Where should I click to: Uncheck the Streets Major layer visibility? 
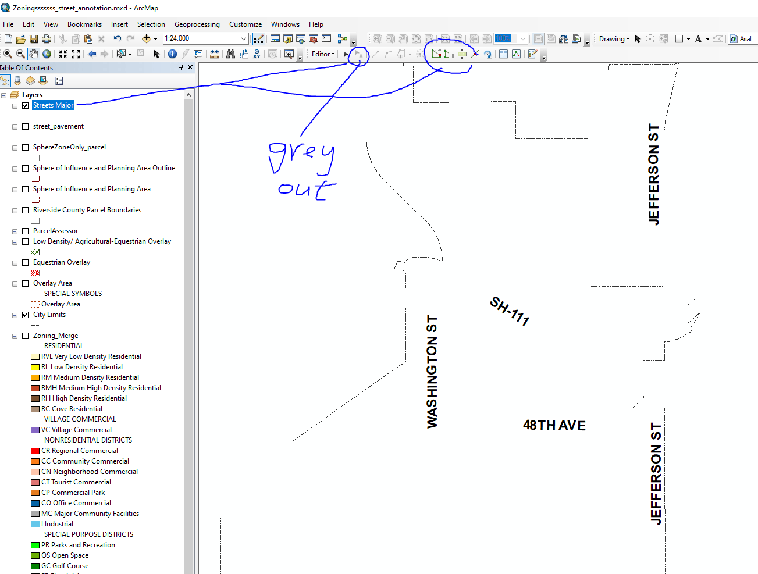click(x=25, y=105)
